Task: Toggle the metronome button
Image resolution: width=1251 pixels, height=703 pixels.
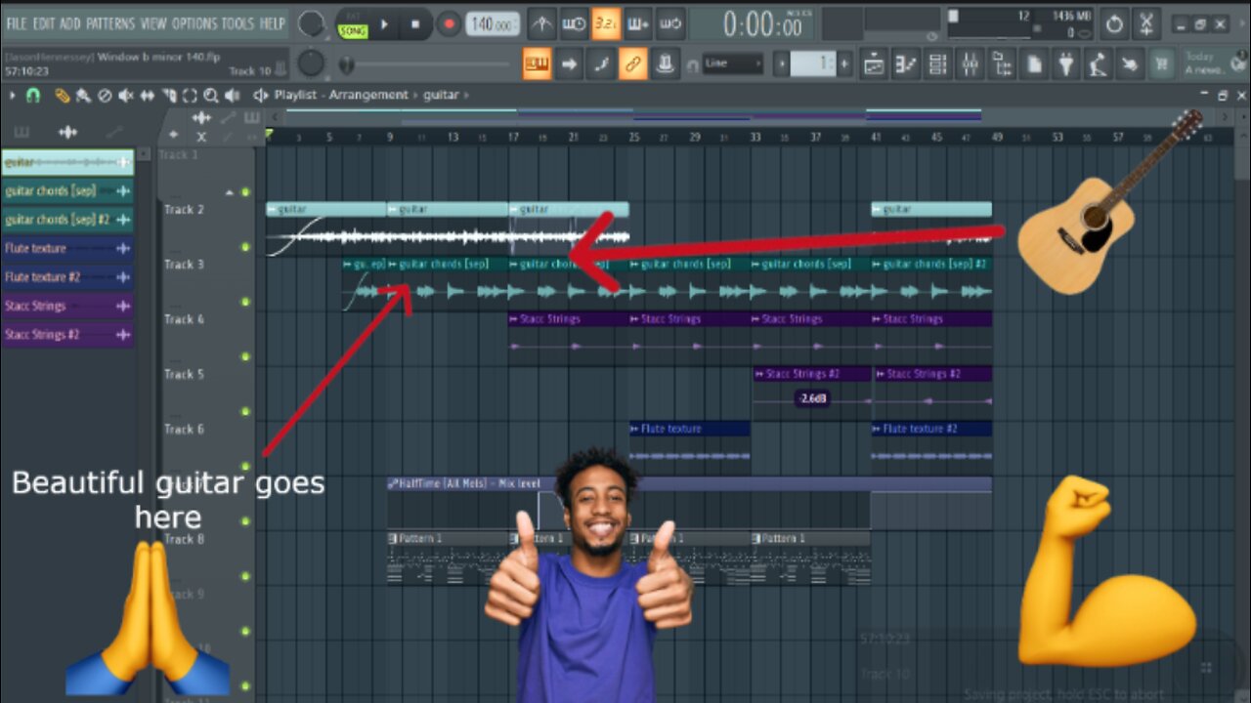Action: [x=542, y=22]
